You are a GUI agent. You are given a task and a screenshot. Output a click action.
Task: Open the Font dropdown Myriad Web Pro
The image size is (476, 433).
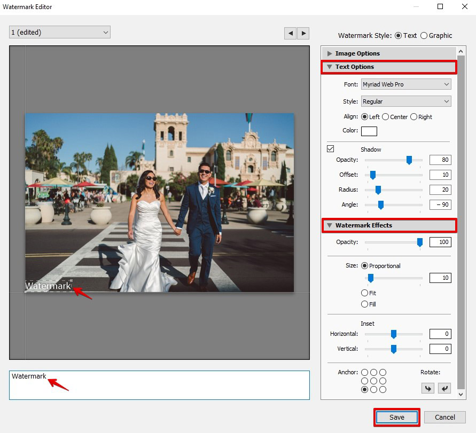[x=405, y=84]
